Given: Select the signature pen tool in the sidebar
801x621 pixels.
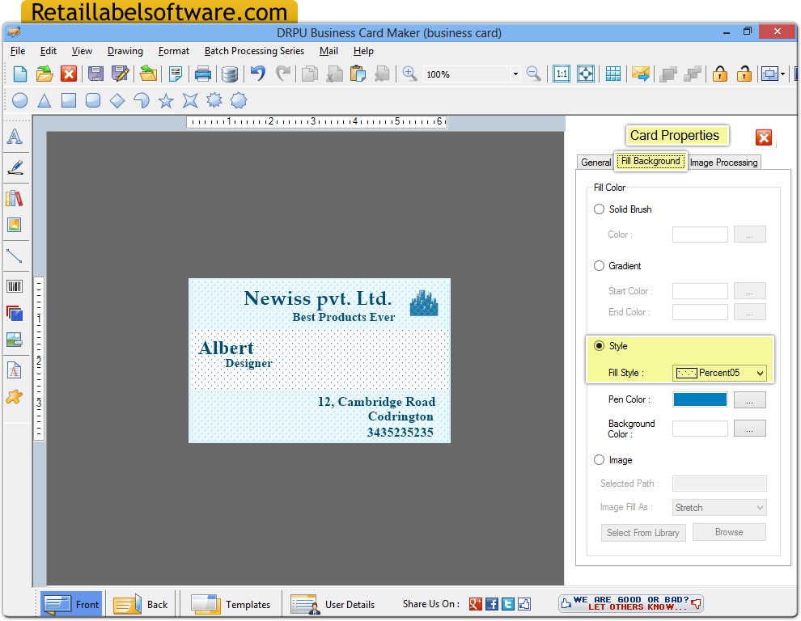Looking at the screenshot, I should pyautogui.click(x=15, y=167).
